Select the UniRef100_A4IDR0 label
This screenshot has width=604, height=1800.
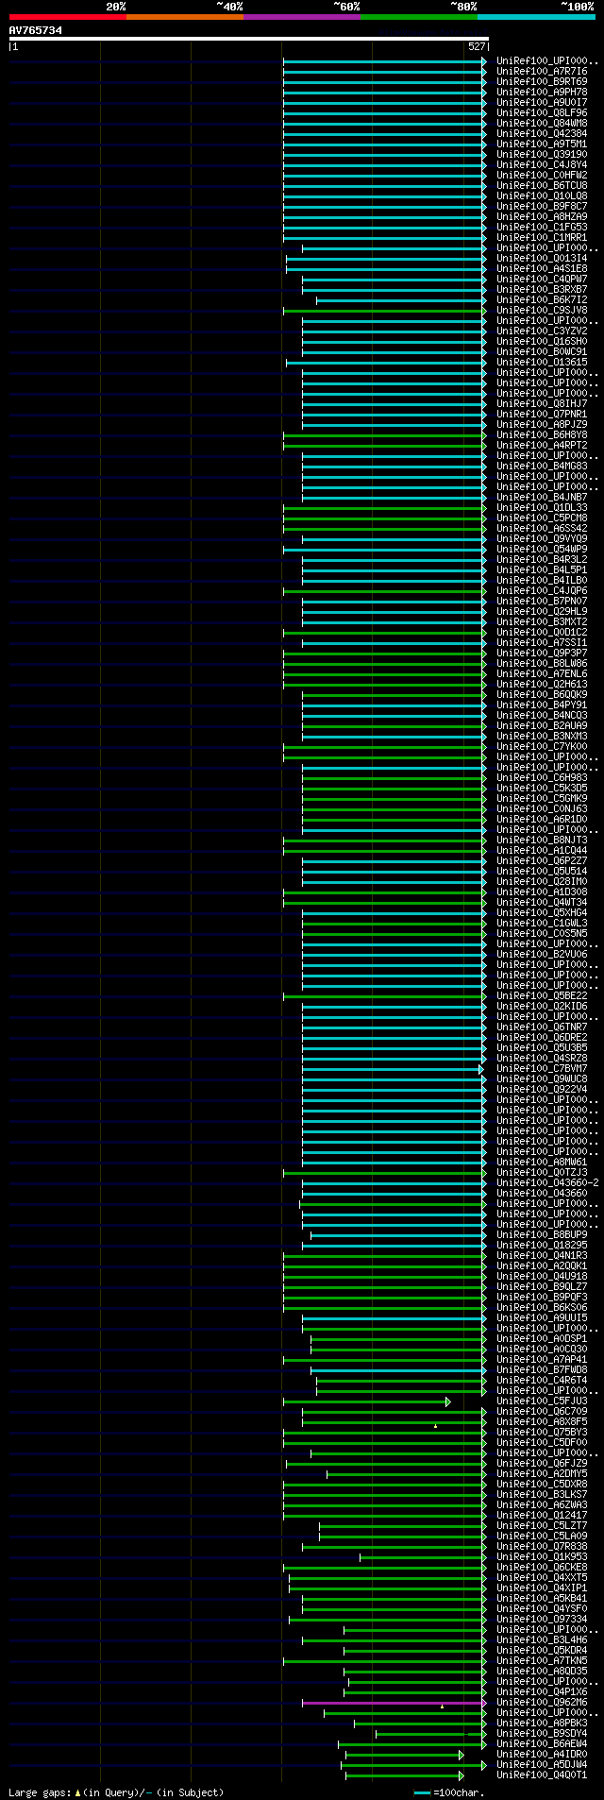click(x=542, y=1754)
